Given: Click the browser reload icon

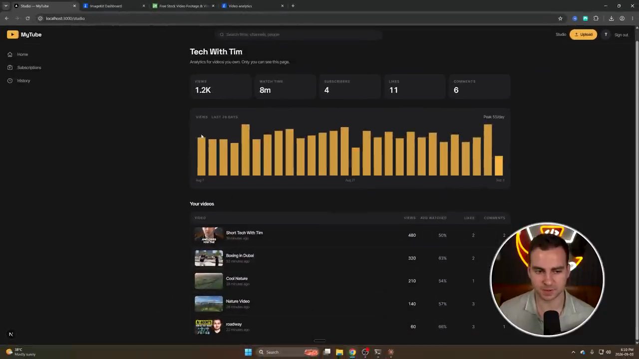Looking at the screenshot, I should (x=27, y=18).
